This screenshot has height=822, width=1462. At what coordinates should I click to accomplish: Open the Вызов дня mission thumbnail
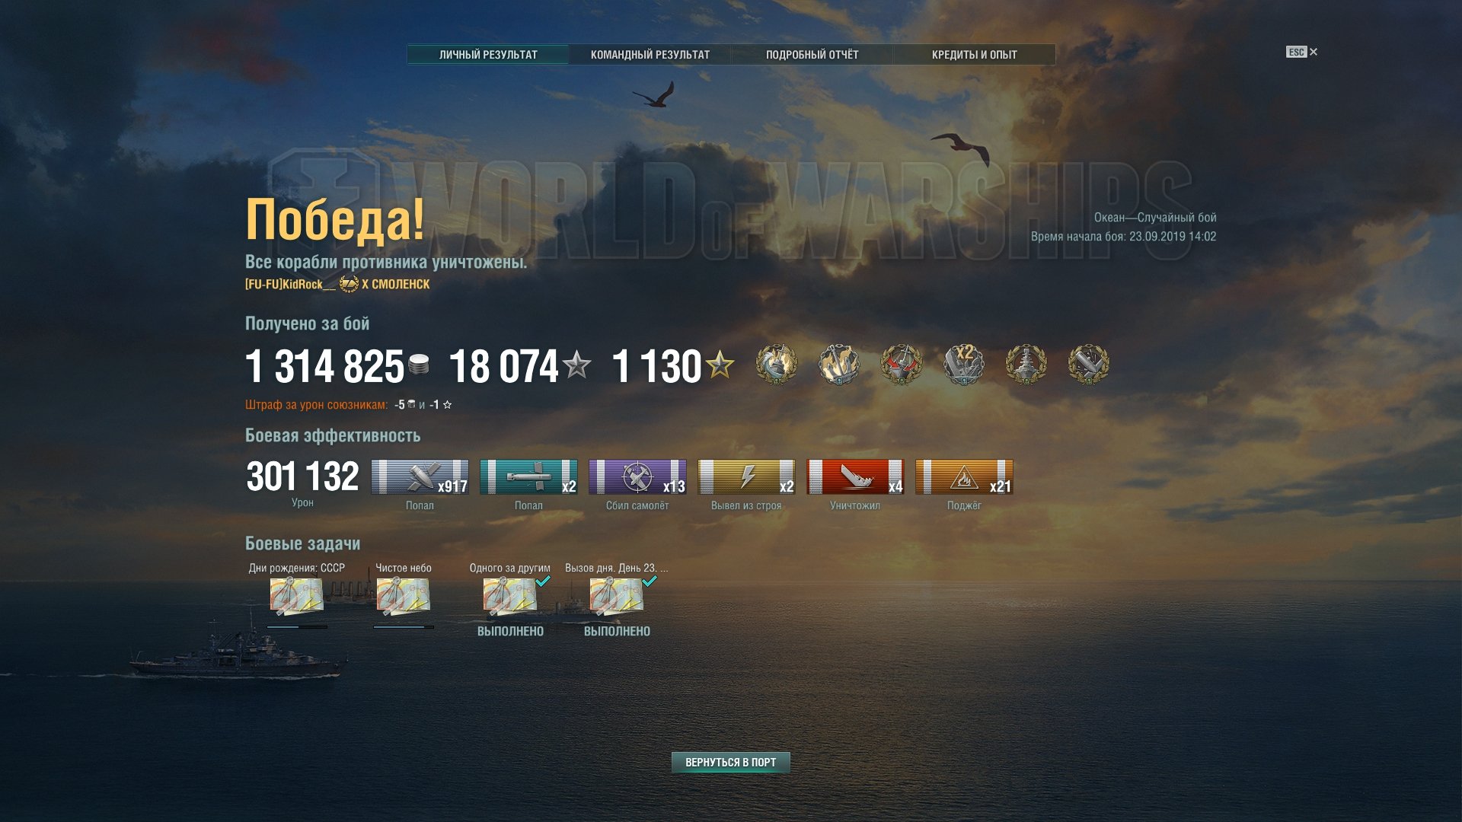616,597
